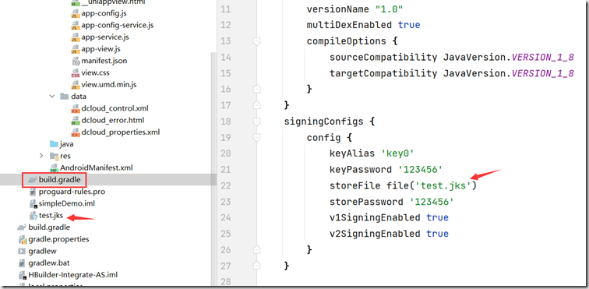Collapse the data folder in the tree
589x289 pixels.
(x=52, y=97)
